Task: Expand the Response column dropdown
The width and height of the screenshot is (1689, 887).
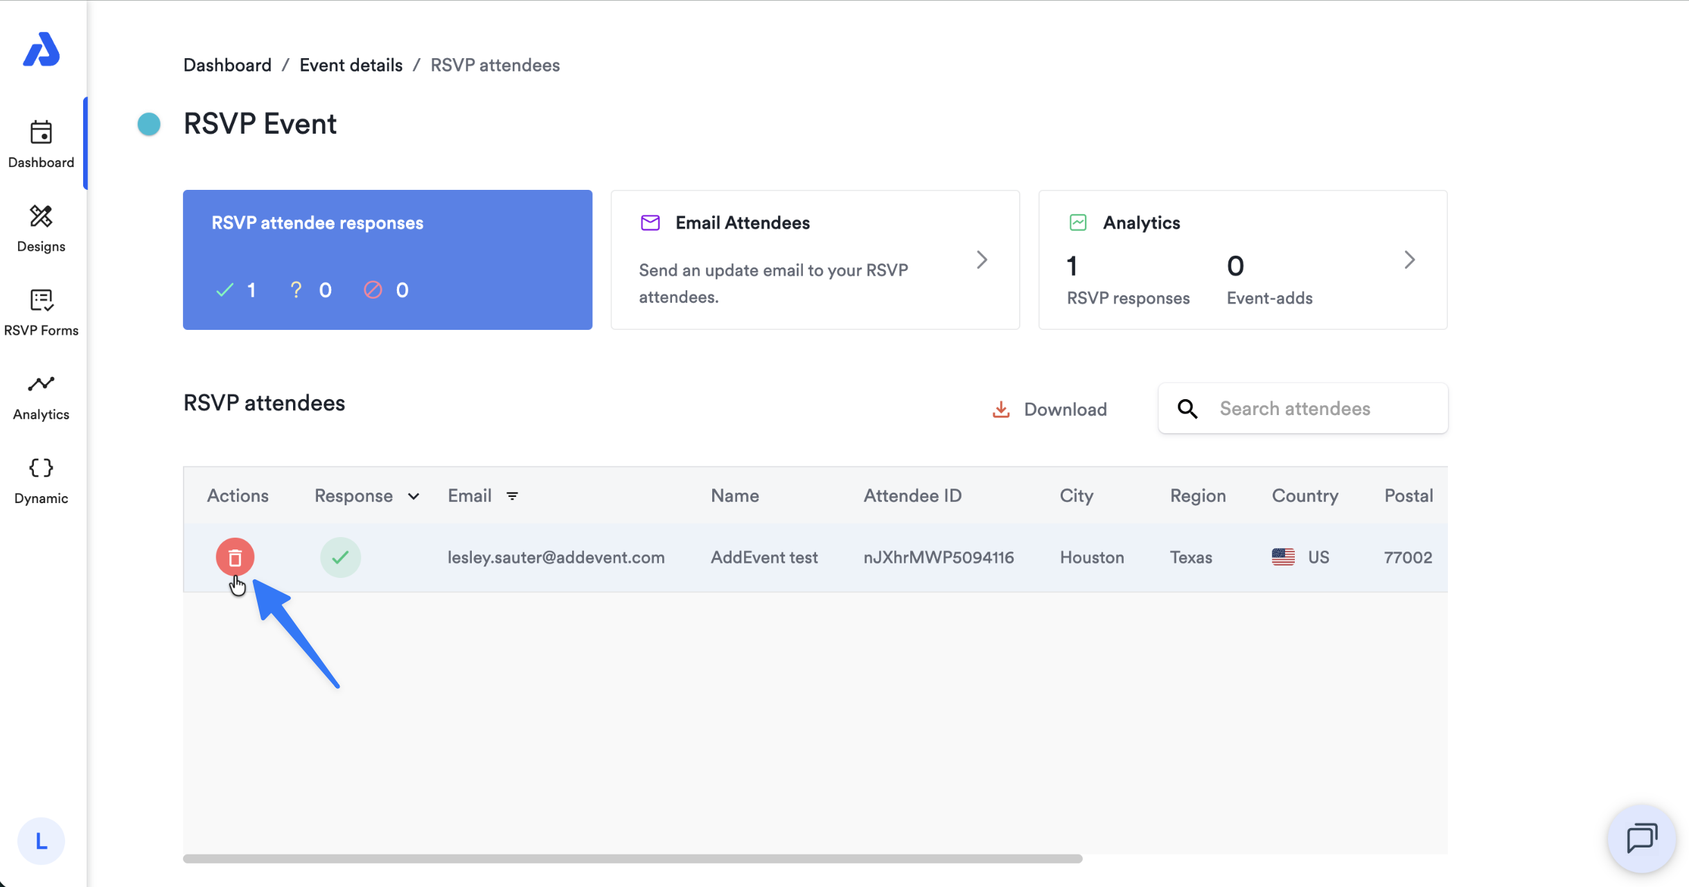Action: 414,496
